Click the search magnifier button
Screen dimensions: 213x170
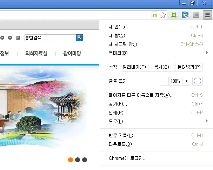[80, 38]
